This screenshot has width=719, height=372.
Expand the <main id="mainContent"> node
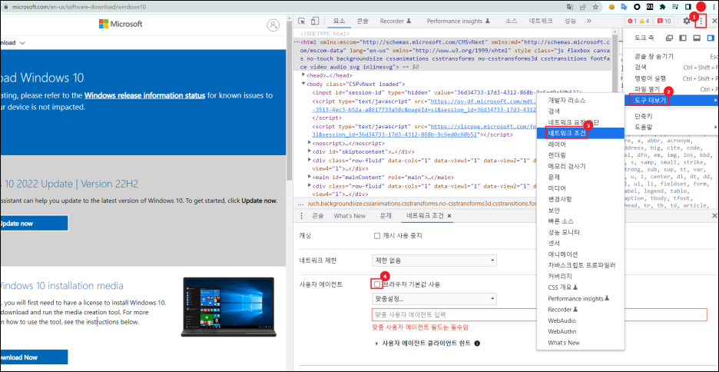click(x=310, y=177)
